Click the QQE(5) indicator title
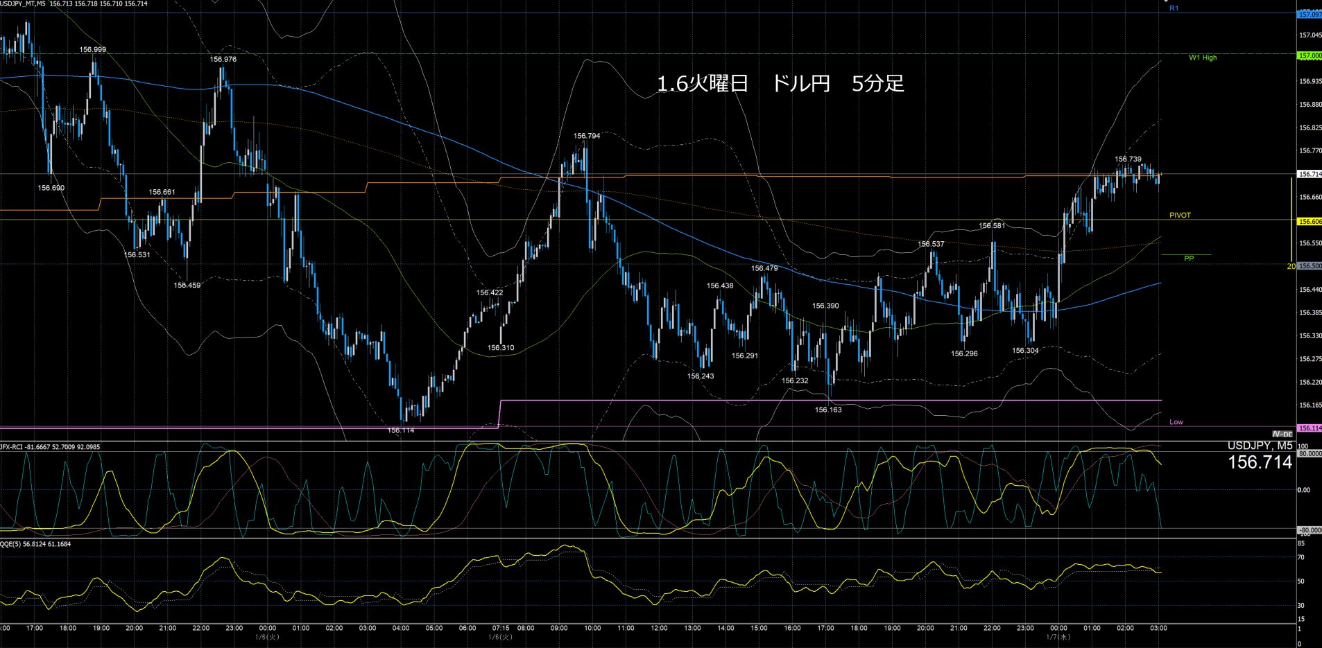Screen dimensions: 1322x648 (x=35, y=544)
